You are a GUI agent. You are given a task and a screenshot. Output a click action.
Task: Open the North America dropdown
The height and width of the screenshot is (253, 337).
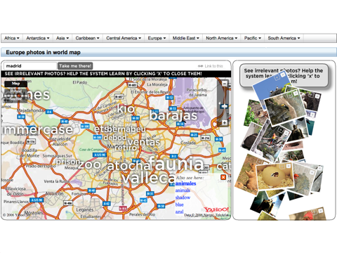click(221, 38)
